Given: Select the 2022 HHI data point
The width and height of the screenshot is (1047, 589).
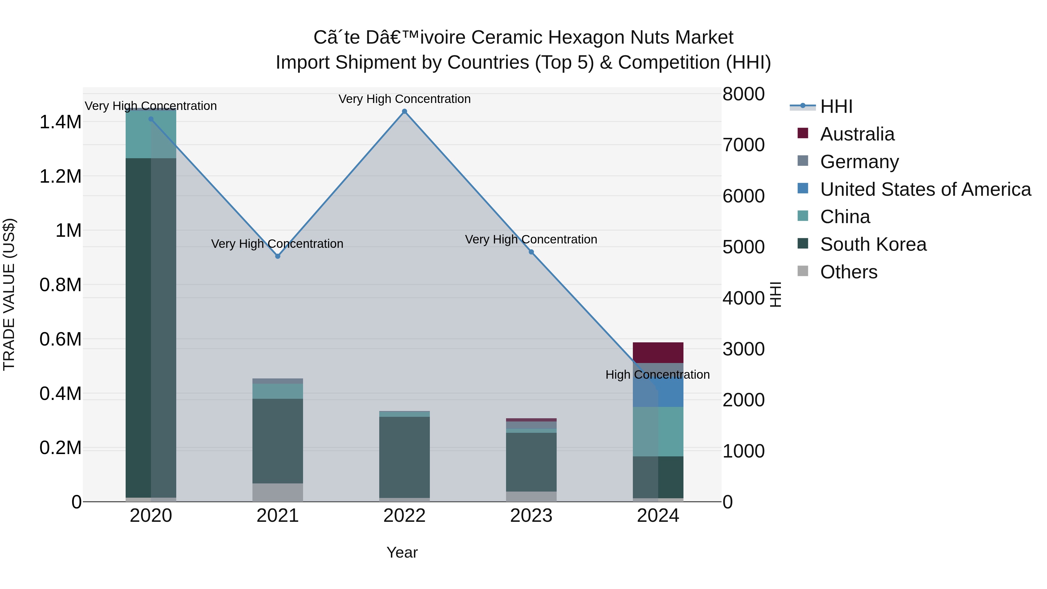Looking at the screenshot, I should [405, 111].
